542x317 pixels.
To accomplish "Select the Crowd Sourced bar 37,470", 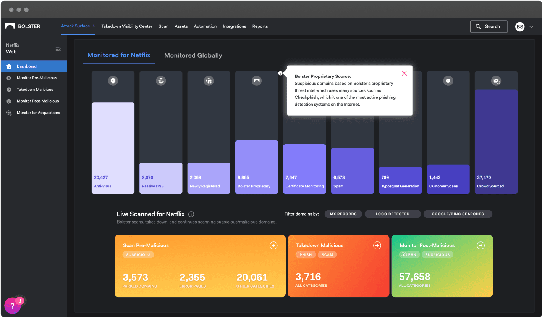I will coord(496,142).
